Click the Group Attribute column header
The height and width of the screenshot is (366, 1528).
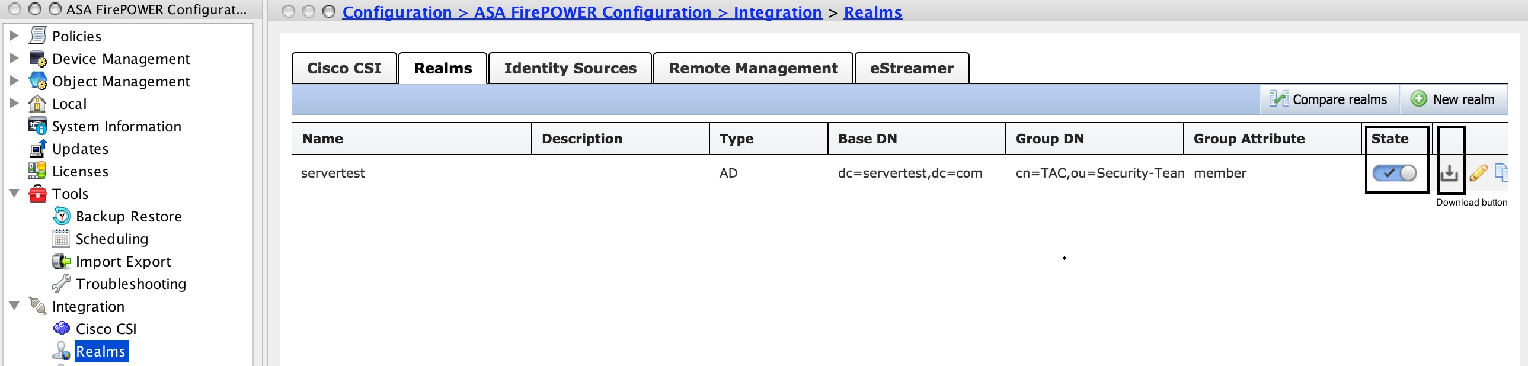[1273, 139]
